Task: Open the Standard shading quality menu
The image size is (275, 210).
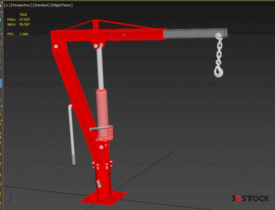Action: [x=41, y=5]
